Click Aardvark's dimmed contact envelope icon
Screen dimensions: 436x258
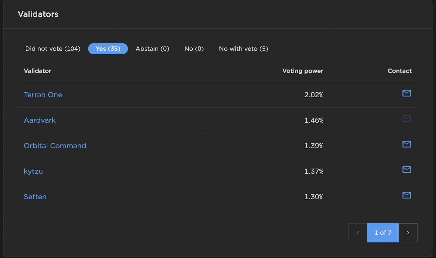coord(407,119)
